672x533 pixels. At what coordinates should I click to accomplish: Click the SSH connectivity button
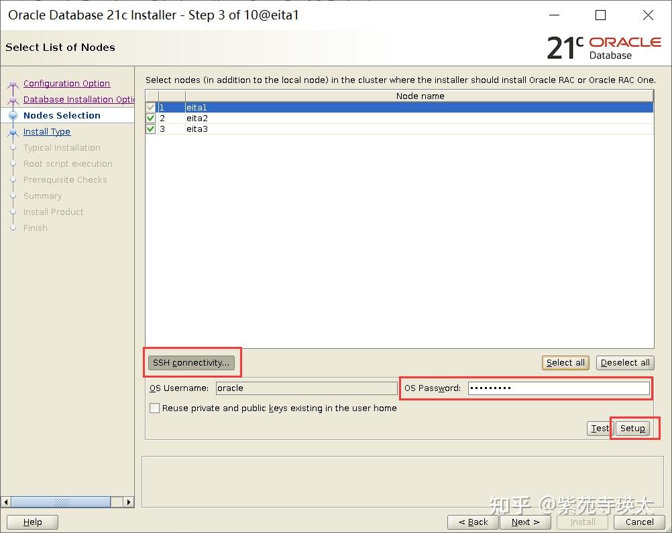point(191,363)
